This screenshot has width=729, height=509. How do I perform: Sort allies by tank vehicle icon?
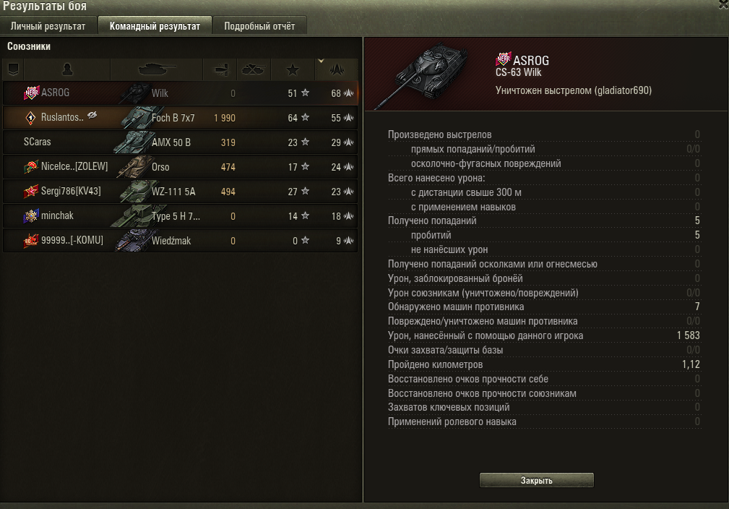click(157, 70)
